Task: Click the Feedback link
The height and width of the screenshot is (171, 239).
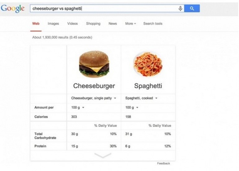Action: pos(163,163)
